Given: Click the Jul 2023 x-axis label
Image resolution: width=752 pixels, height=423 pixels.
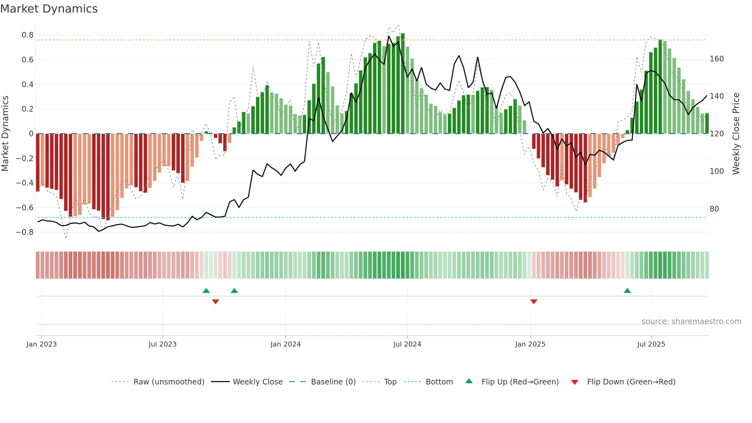Looking at the screenshot, I should coord(163,344).
